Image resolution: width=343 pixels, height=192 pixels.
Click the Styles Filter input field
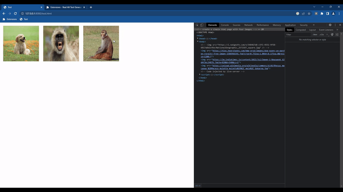(298, 35)
